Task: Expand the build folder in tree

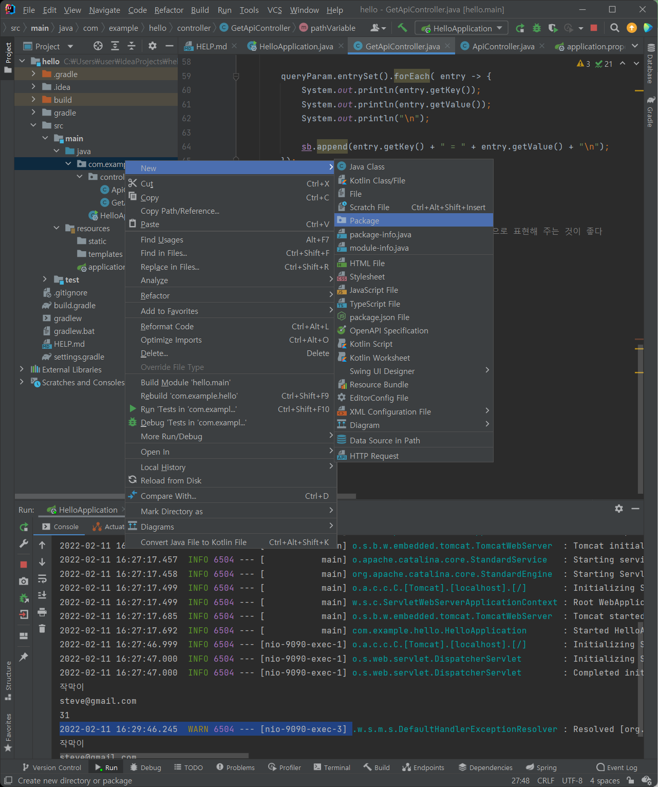Action: pos(33,100)
